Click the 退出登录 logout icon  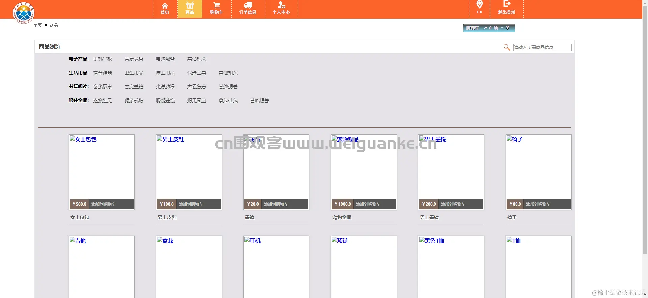tap(507, 4)
